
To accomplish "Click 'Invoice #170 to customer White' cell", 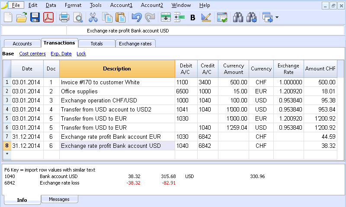I will click(117, 82).
